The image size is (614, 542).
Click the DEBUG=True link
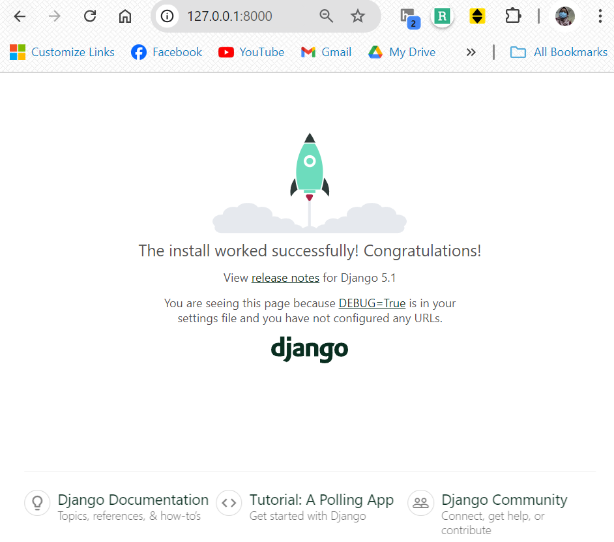tap(372, 303)
